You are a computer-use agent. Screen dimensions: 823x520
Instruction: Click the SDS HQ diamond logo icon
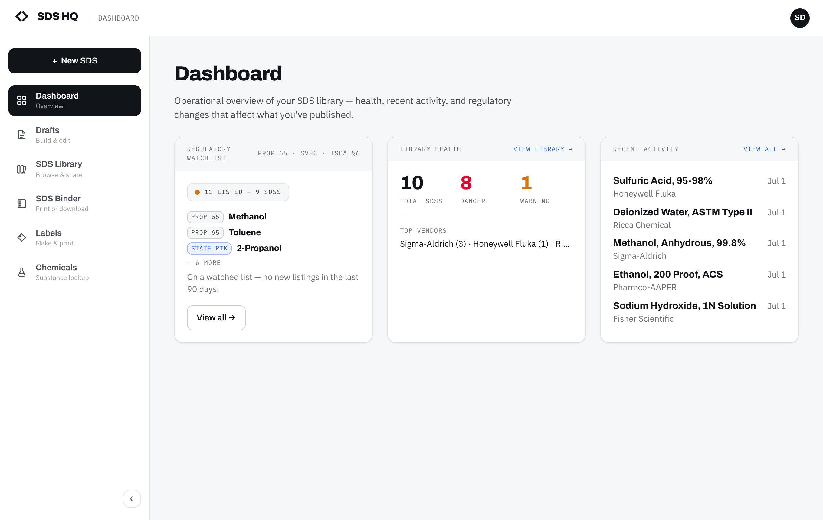pos(22,16)
